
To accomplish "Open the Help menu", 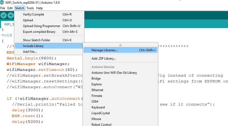I will (x=39, y=8).
